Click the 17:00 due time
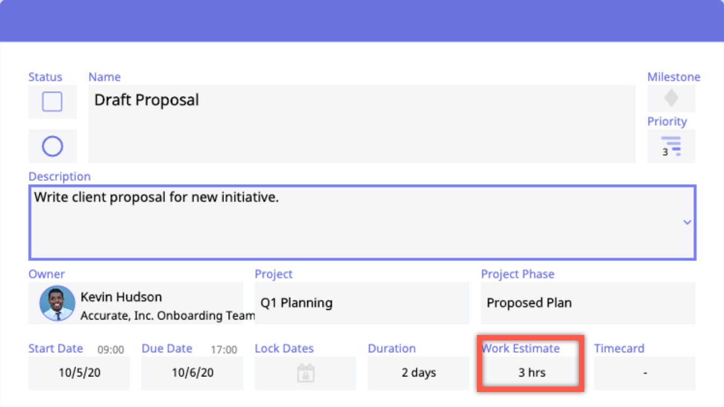 (x=224, y=350)
